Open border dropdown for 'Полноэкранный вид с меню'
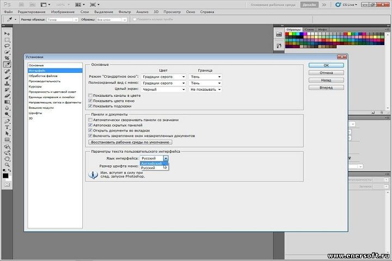The height and width of the screenshot is (261, 392). click(205, 83)
